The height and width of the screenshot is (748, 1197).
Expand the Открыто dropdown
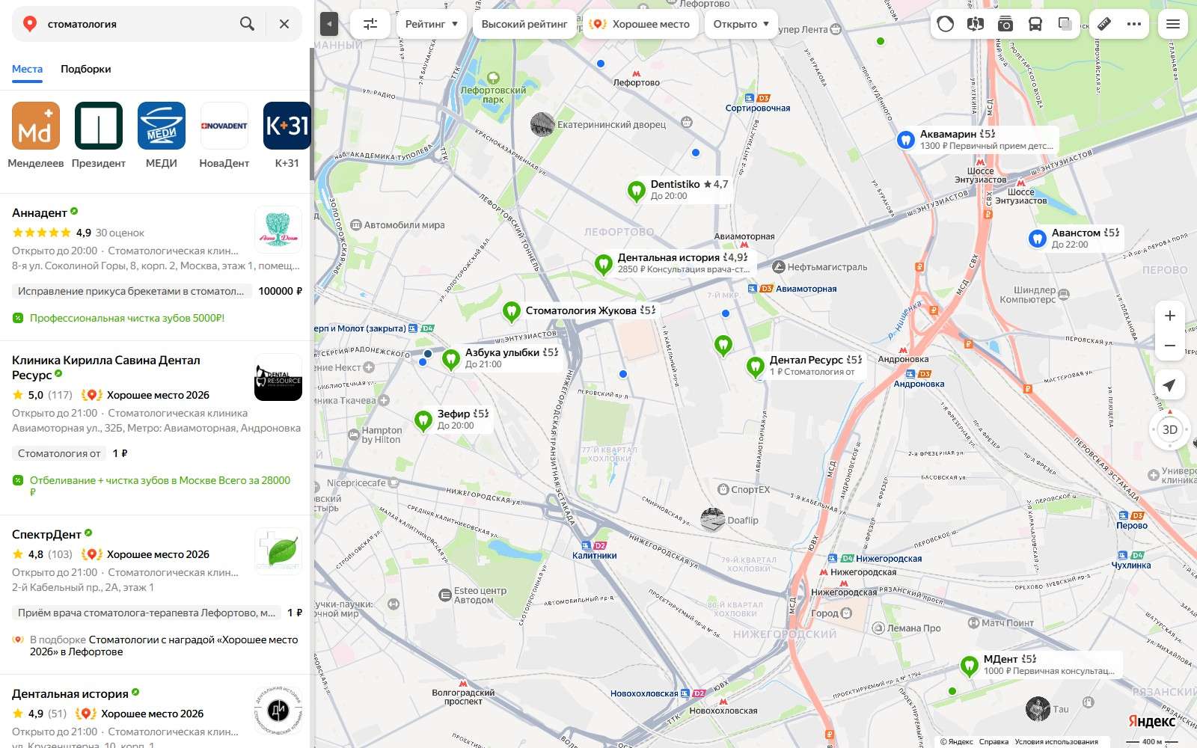pyautogui.click(x=741, y=24)
